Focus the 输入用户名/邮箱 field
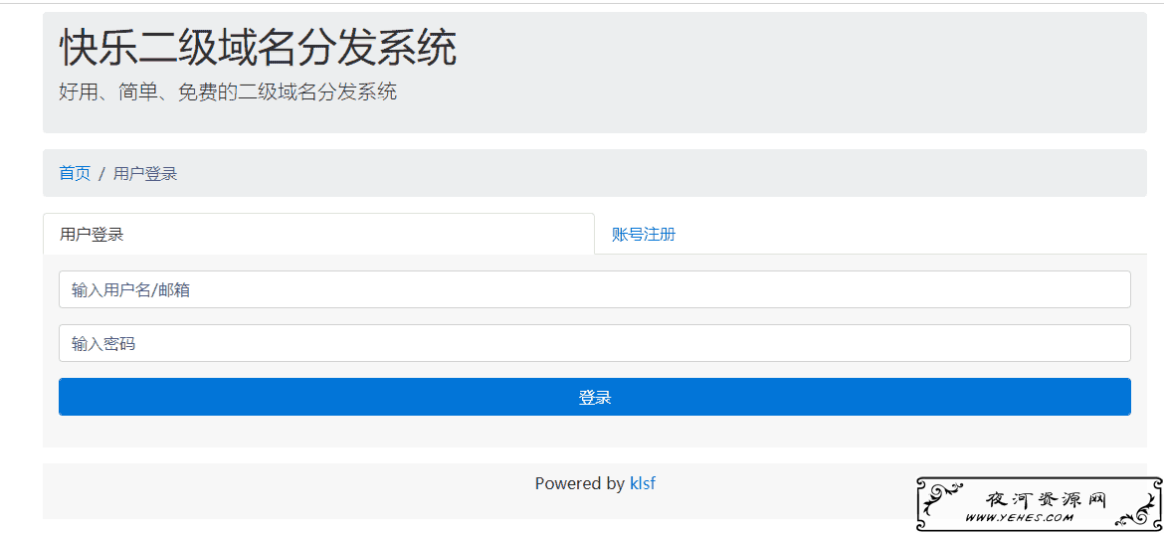 [x=595, y=289]
